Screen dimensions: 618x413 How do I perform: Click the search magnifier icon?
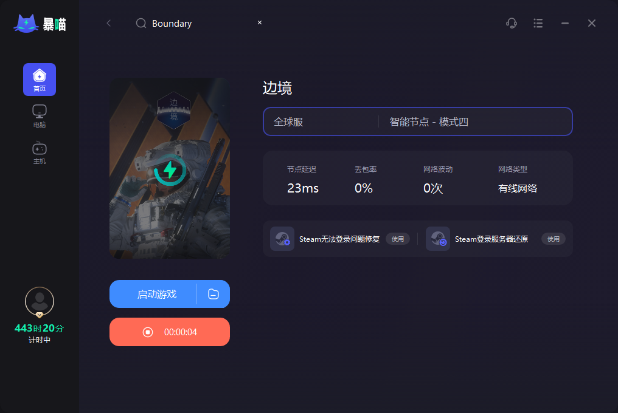click(141, 23)
